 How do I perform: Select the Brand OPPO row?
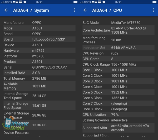[x=39, y=34]
